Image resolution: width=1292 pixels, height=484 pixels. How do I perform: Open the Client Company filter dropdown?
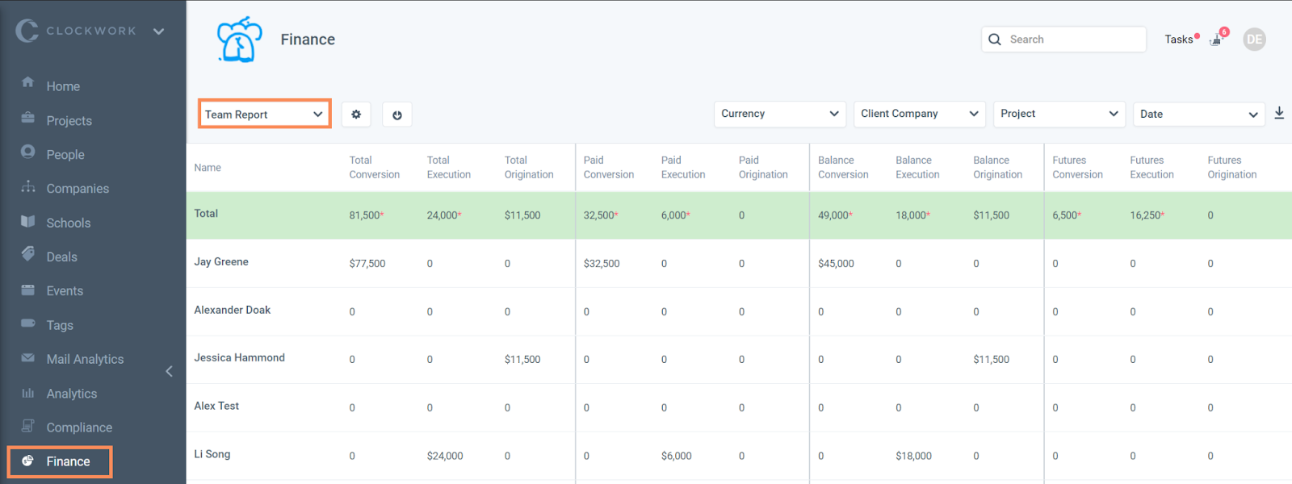tap(920, 114)
